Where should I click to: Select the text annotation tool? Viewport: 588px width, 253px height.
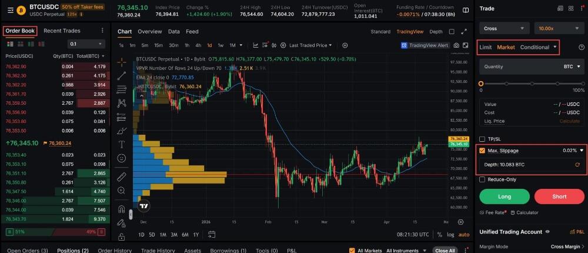tap(122, 144)
